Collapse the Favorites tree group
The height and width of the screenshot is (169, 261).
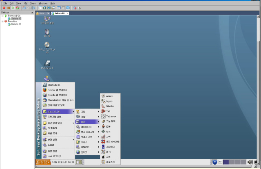pos(2,22)
